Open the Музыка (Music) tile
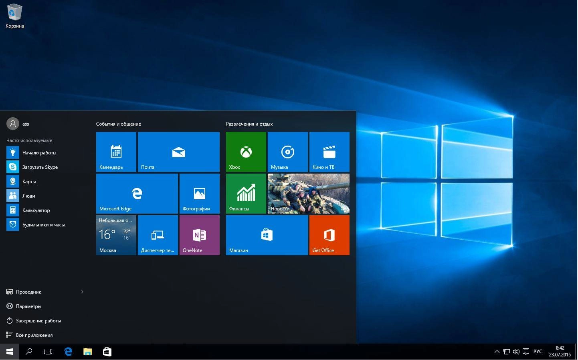The width and height of the screenshot is (578, 360). click(288, 152)
